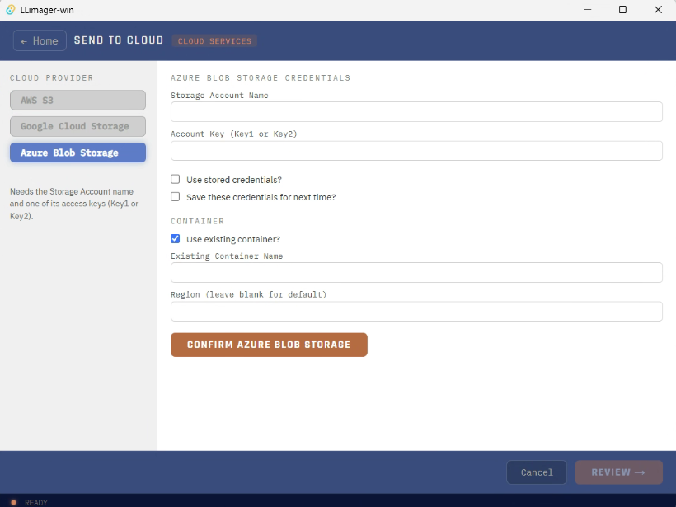Enable Use stored credentials checkbox
The height and width of the screenshot is (507, 676).
175,179
